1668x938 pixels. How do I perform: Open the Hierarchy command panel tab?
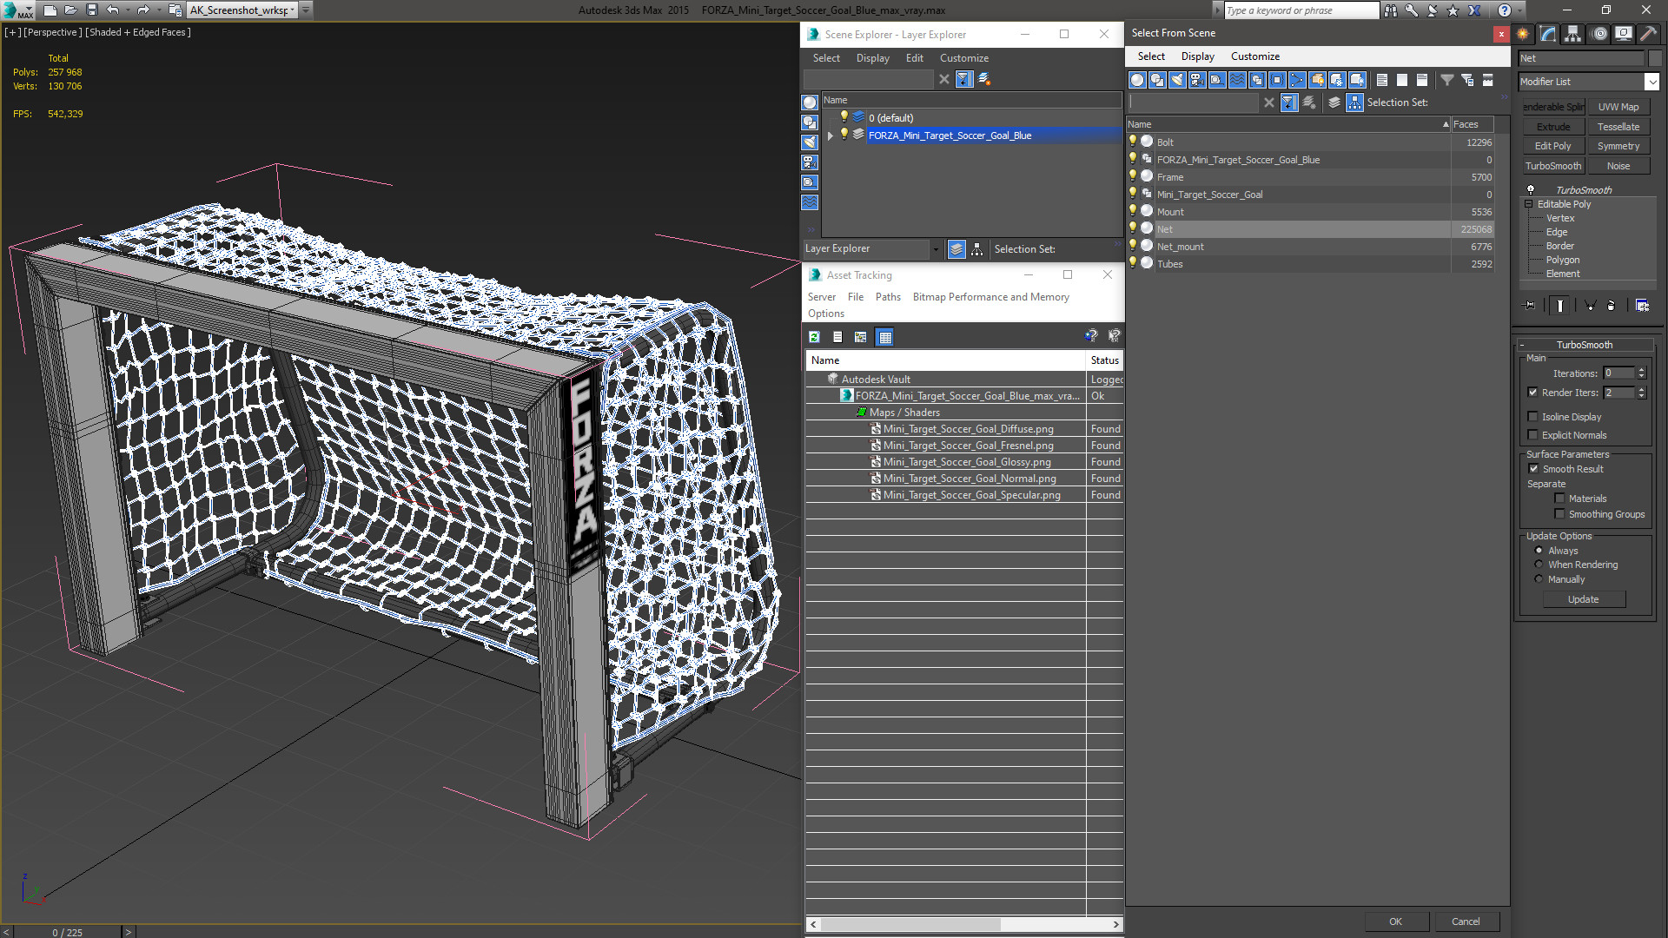[x=1573, y=34]
